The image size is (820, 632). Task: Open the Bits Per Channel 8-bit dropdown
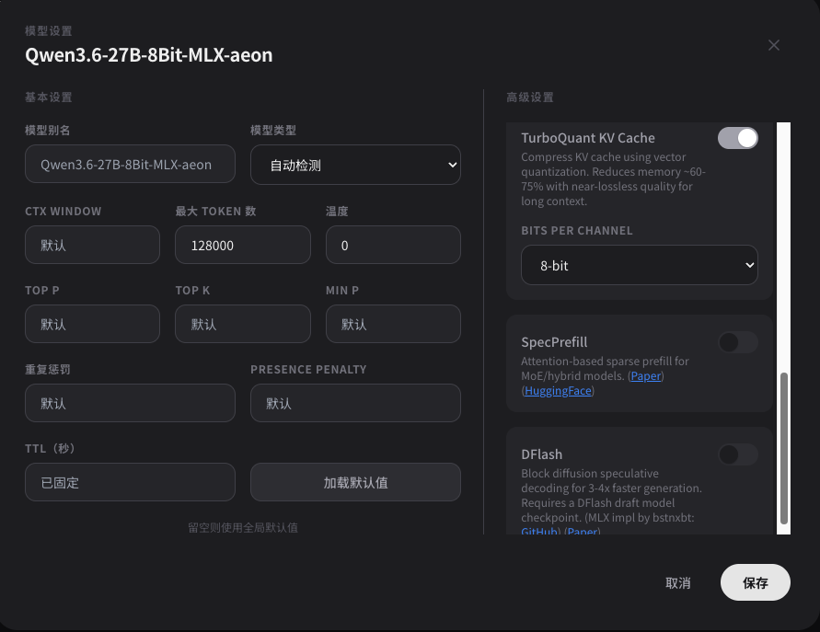[x=639, y=265]
